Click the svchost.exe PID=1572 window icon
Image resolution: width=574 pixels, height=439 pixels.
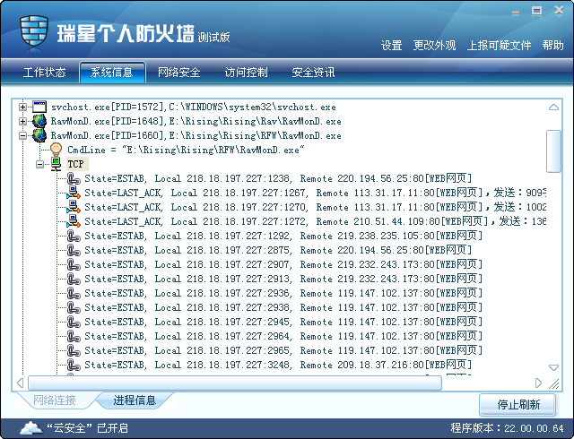(x=39, y=107)
